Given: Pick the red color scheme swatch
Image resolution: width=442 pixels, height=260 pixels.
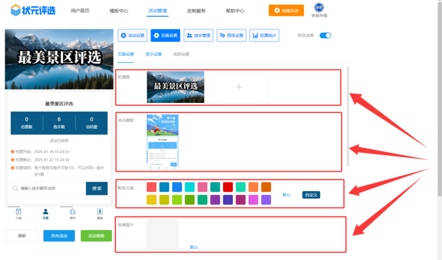Looking at the screenshot, I should 229,187.
